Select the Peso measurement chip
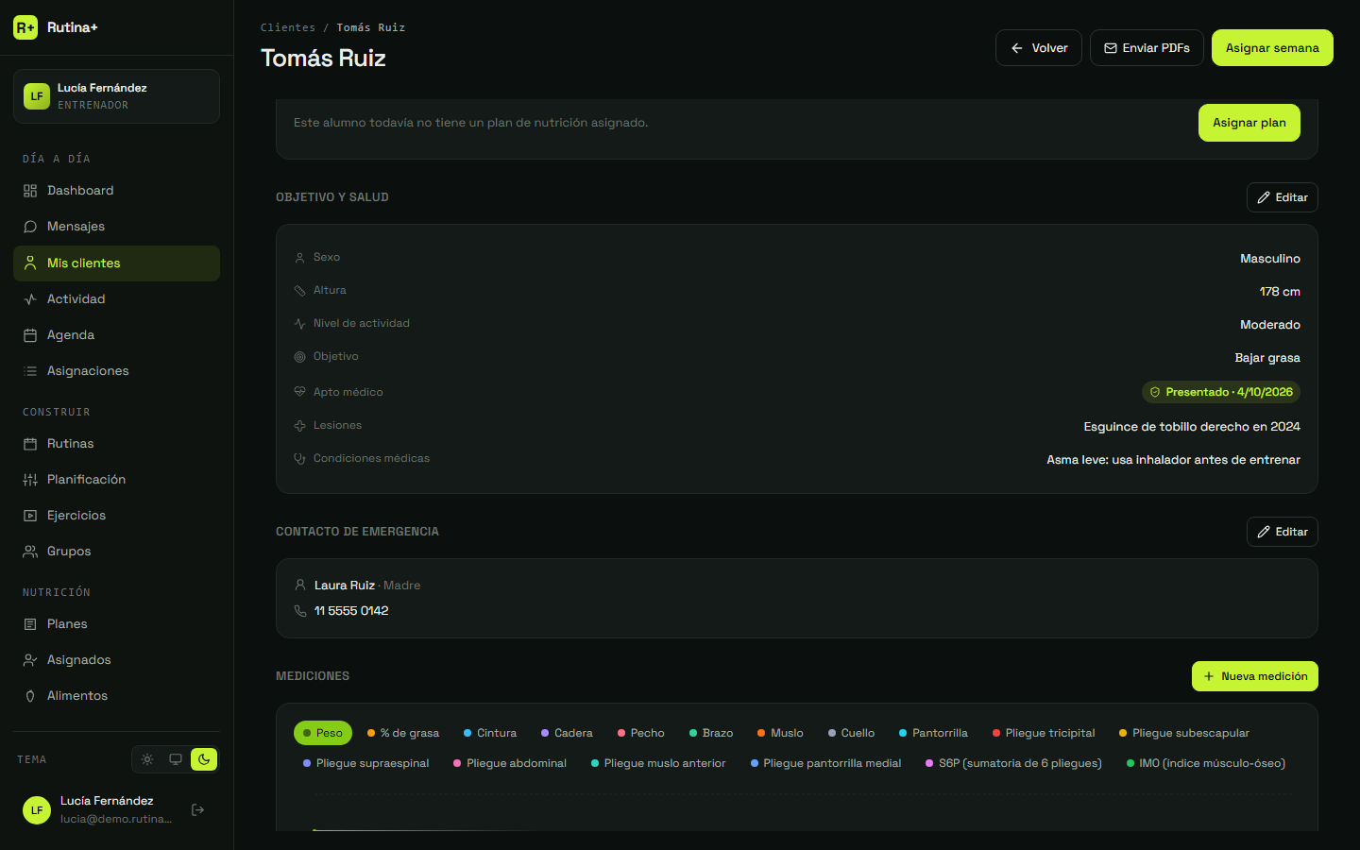 [323, 733]
